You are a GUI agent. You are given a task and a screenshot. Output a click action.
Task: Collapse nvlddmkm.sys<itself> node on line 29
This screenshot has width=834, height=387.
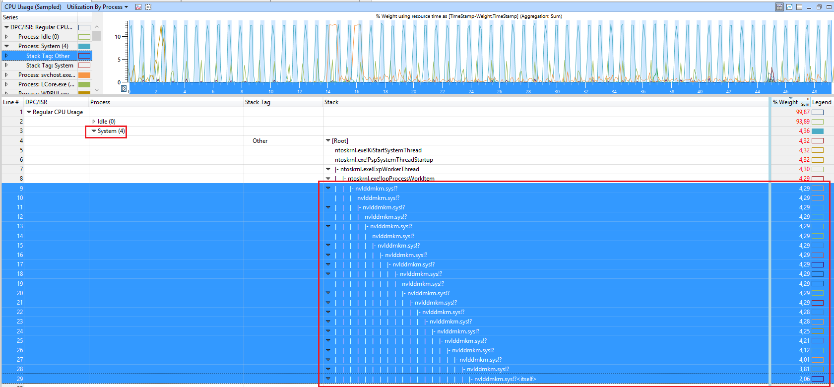[x=328, y=379]
